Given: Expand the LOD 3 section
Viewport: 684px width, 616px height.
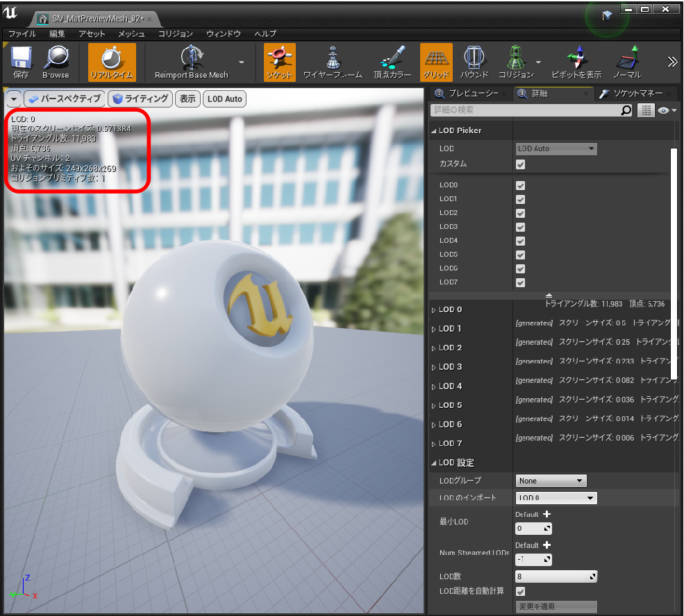Looking at the screenshot, I should 433,368.
